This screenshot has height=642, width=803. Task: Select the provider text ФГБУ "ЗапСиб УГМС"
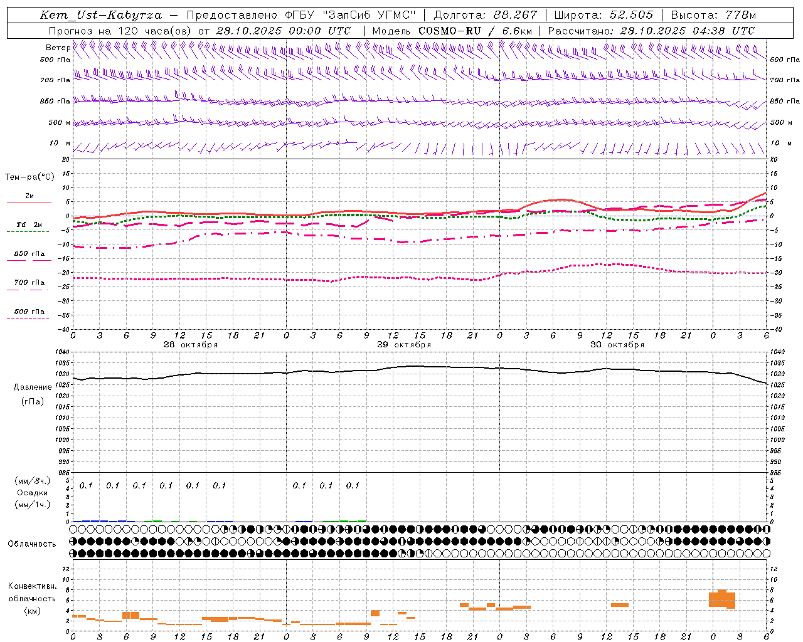point(350,15)
